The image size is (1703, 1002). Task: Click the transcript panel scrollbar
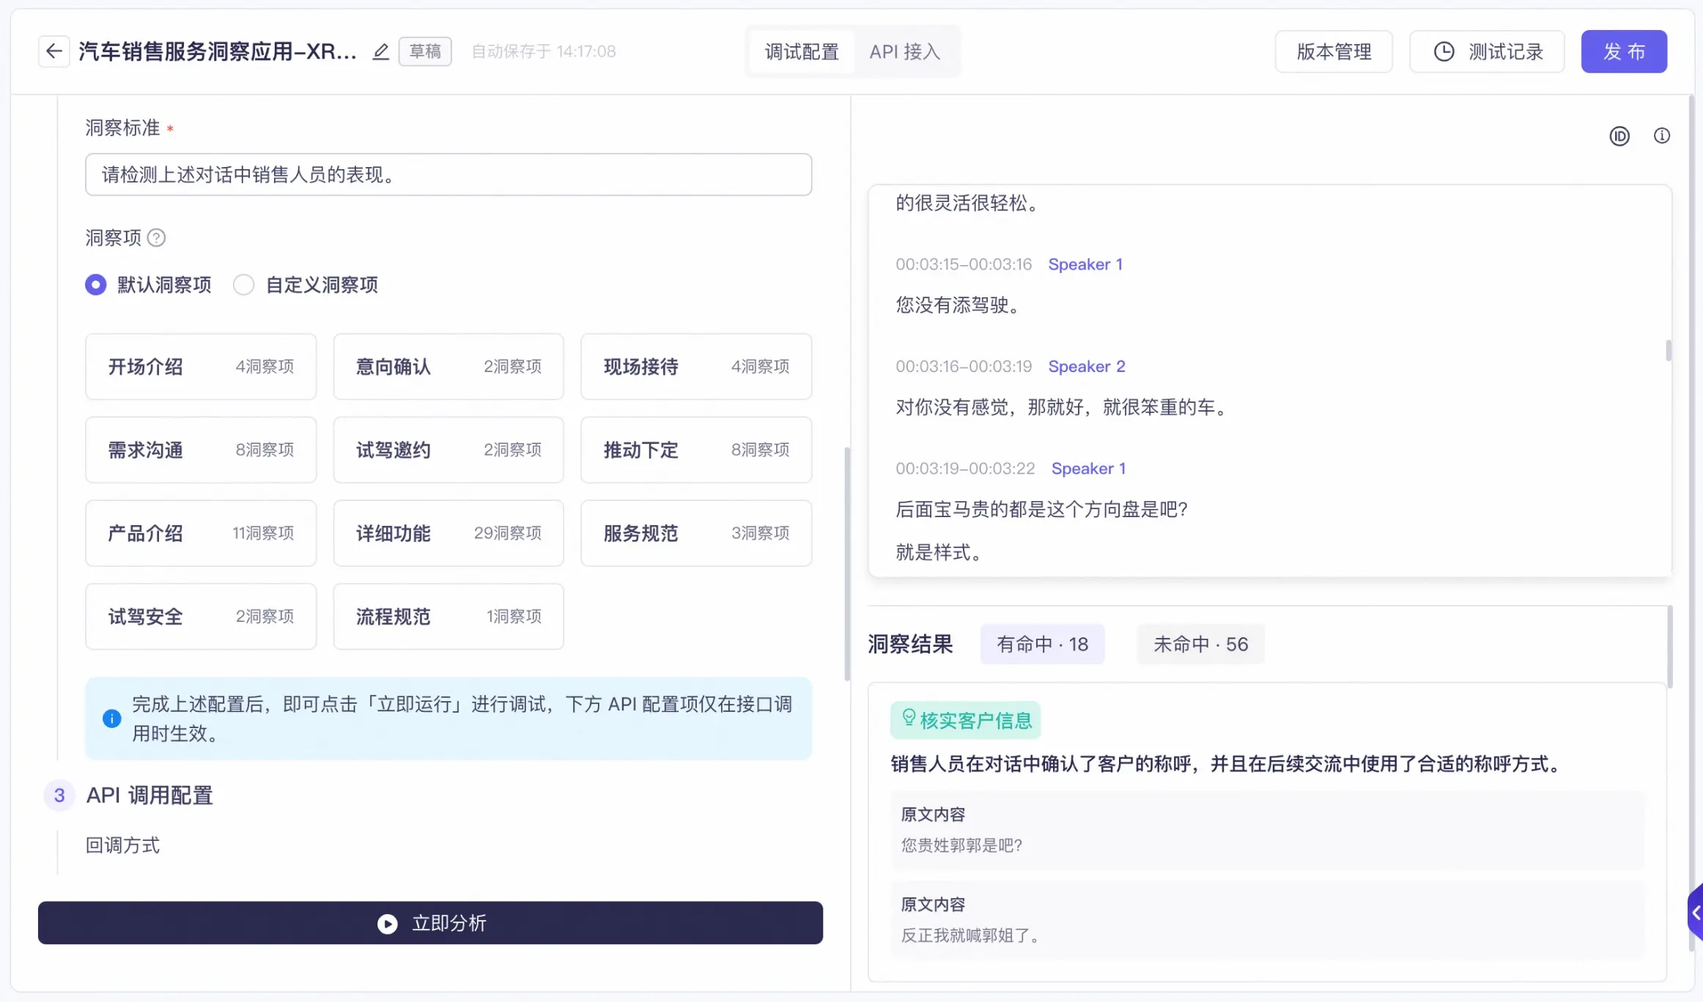point(1669,351)
